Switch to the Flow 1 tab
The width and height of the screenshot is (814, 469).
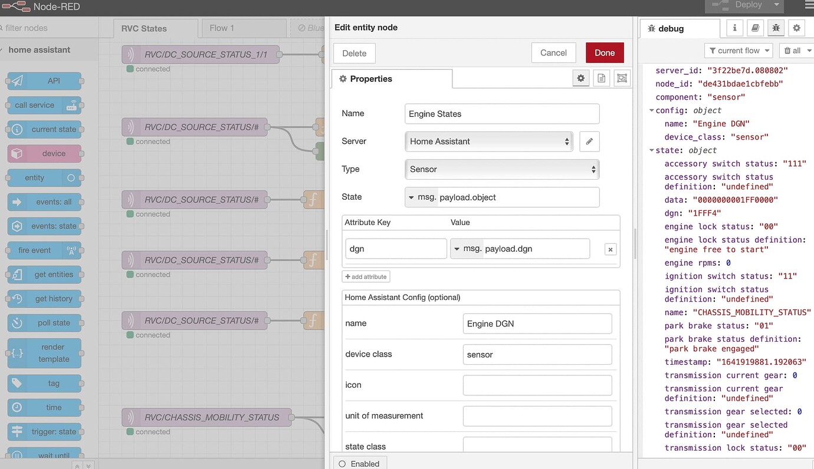(x=222, y=28)
